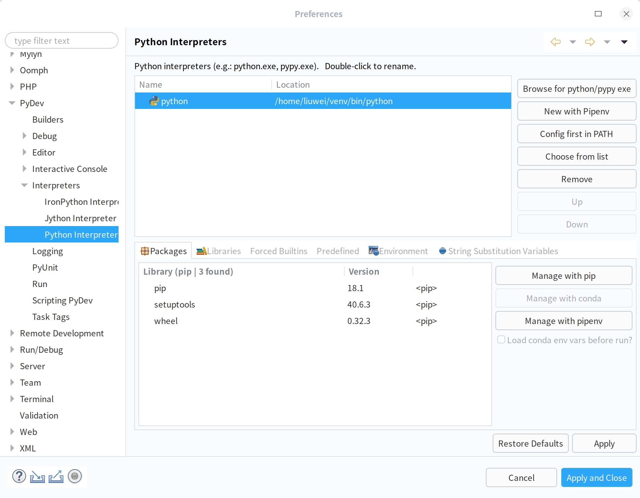This screenshot has width=640, height=498.
Task: Click the Libraries tab books icon
Action: click(201, 251)
